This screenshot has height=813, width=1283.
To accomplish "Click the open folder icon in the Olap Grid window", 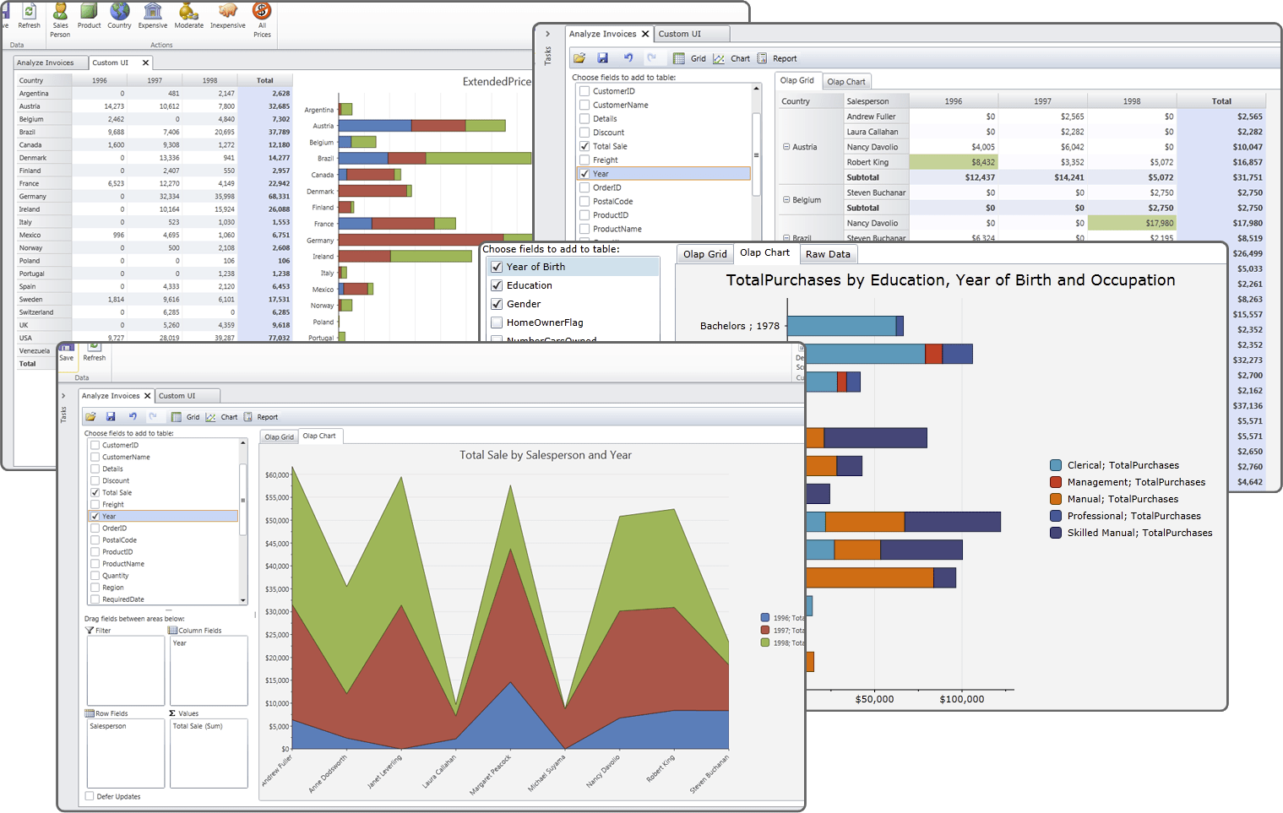I will point(579,58).
